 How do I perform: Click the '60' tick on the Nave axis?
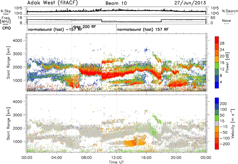click(213, 18)
